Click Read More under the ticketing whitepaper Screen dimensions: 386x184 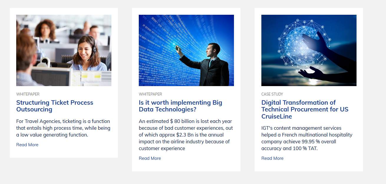point(27,144)
